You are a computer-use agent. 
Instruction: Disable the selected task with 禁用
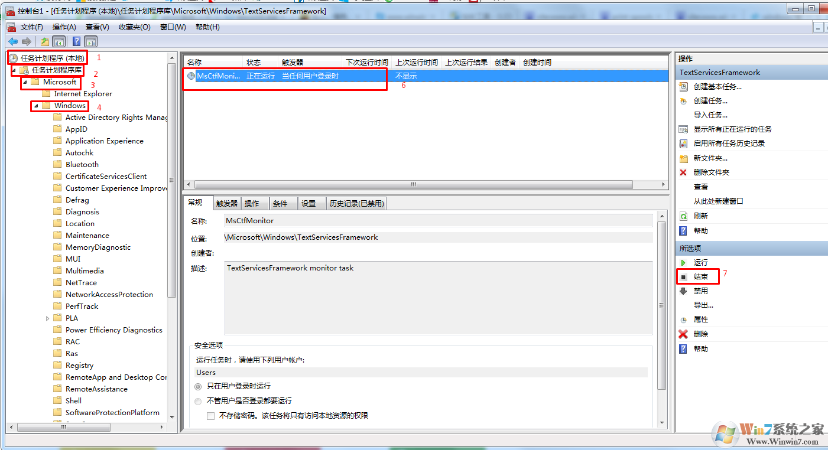coord(700,291)
